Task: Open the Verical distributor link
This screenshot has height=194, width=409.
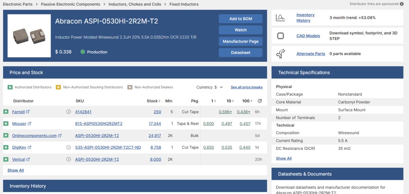Action: pyautogui.click(x=19, y=159)
